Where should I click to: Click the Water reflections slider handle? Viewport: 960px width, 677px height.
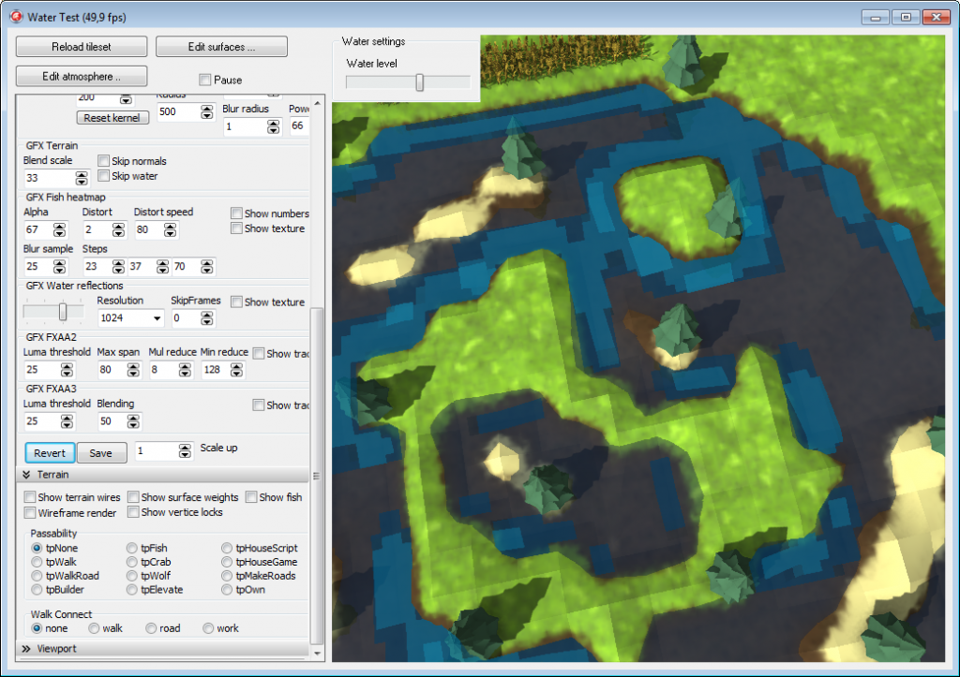click(x=63, y=312)
